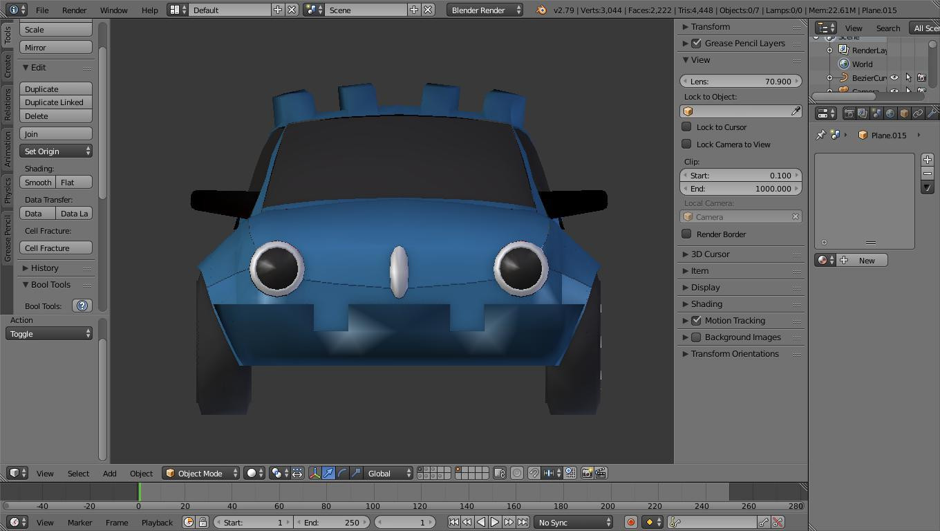Click the Render properties camera tab icon
Viewport: 940px width, 531px height.
849,113
